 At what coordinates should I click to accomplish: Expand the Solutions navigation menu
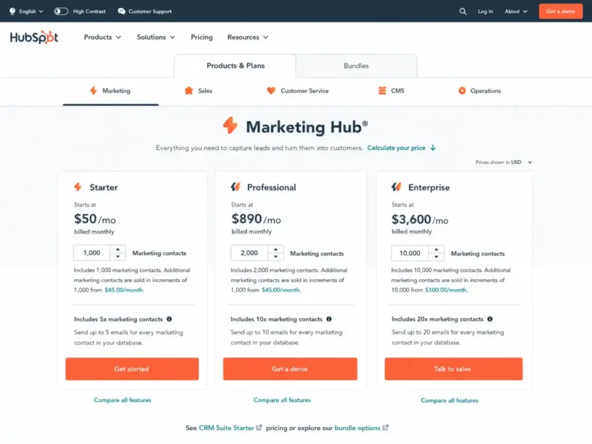[x=156, y=37]
